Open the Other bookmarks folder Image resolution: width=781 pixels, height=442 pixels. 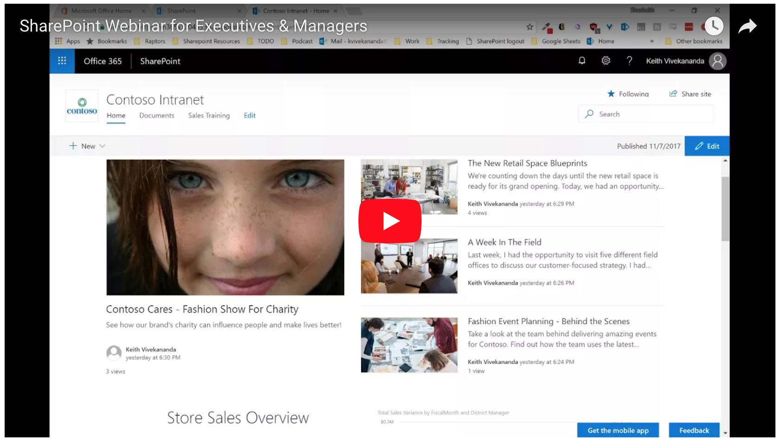tap(694, 41)
